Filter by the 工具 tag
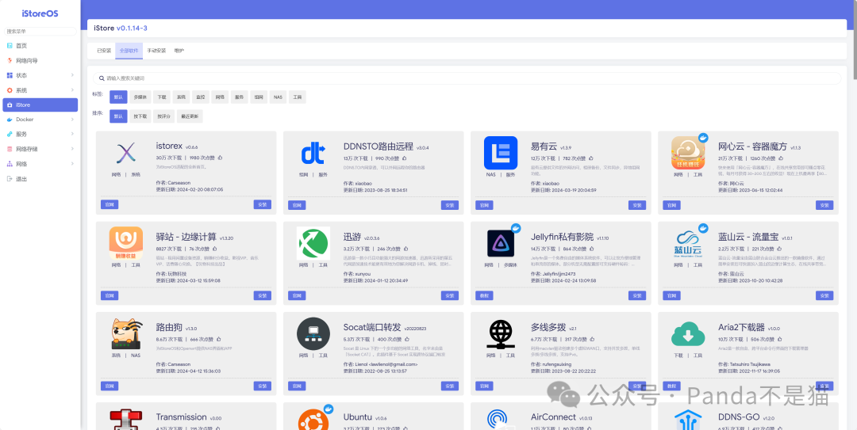 (298, 97)
